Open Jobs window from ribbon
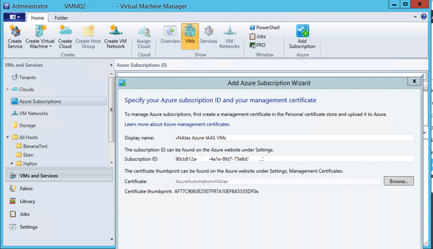The image size is (433, 249). pos(258,36)
